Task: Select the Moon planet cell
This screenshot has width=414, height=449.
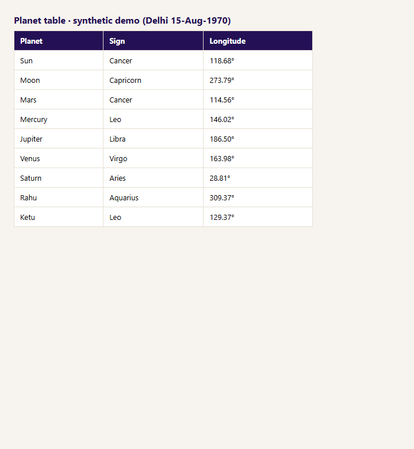Action: (x=59, y=80)
